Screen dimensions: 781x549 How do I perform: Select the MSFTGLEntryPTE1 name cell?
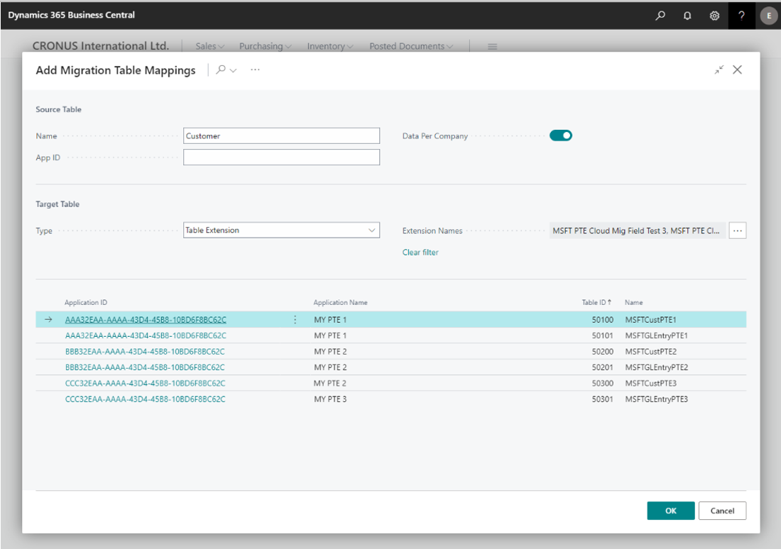tap(657, 335)
